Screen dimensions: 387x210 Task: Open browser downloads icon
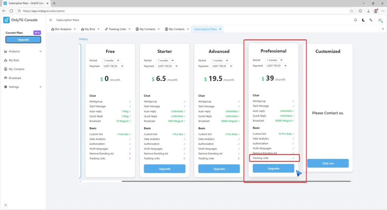pyautogui.click(x=368, y=11)
